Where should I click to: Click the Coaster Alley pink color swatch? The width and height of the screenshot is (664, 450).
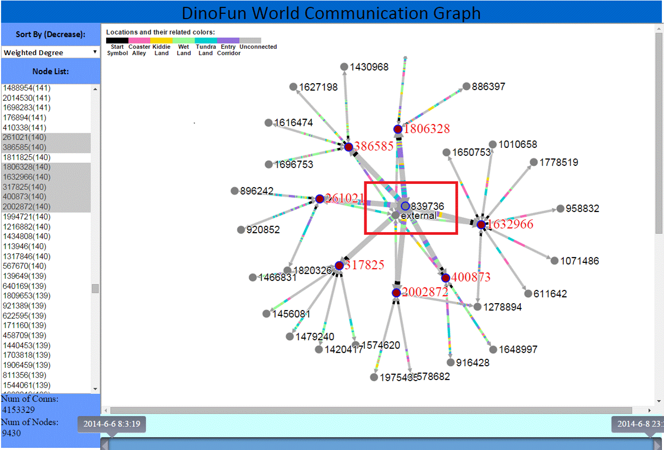139,40
